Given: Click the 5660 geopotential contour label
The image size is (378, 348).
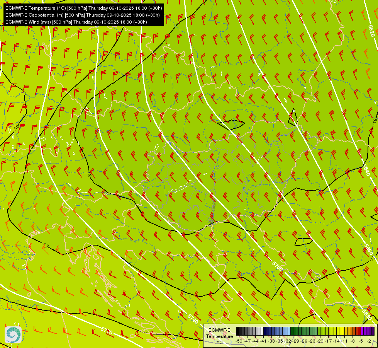Looking at the screenshot, I should [368, 249].
